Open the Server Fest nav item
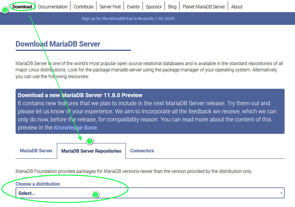The height and width of the screenshot is (207, 295). pos(110,7)
